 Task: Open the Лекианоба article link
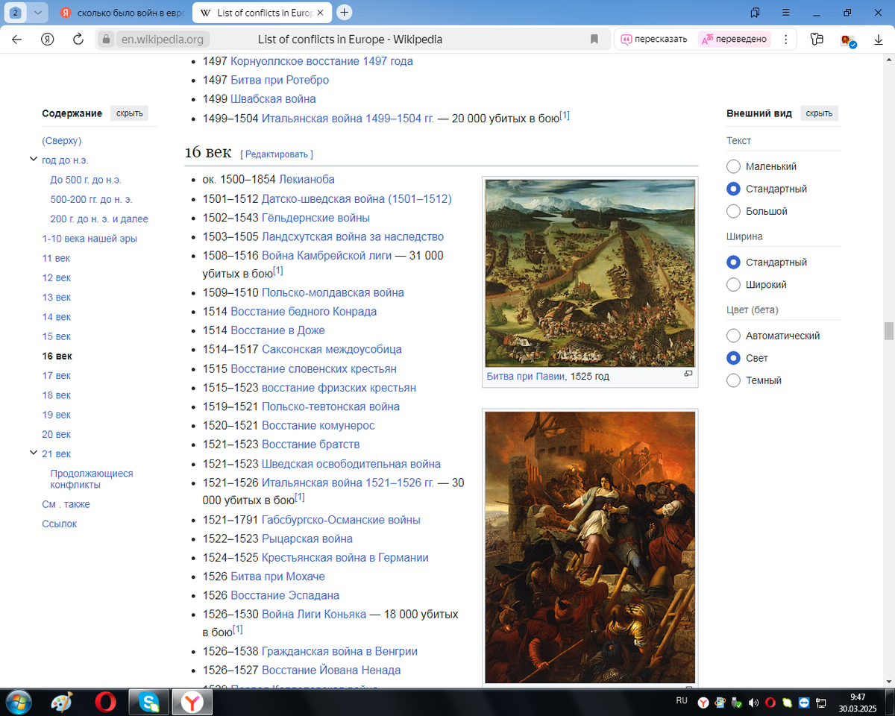(307, 180)
